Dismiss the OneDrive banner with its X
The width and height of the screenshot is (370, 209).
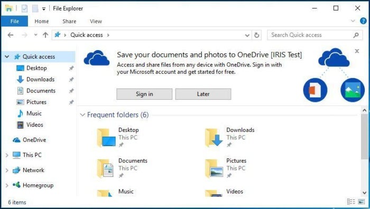pos(357,51)
